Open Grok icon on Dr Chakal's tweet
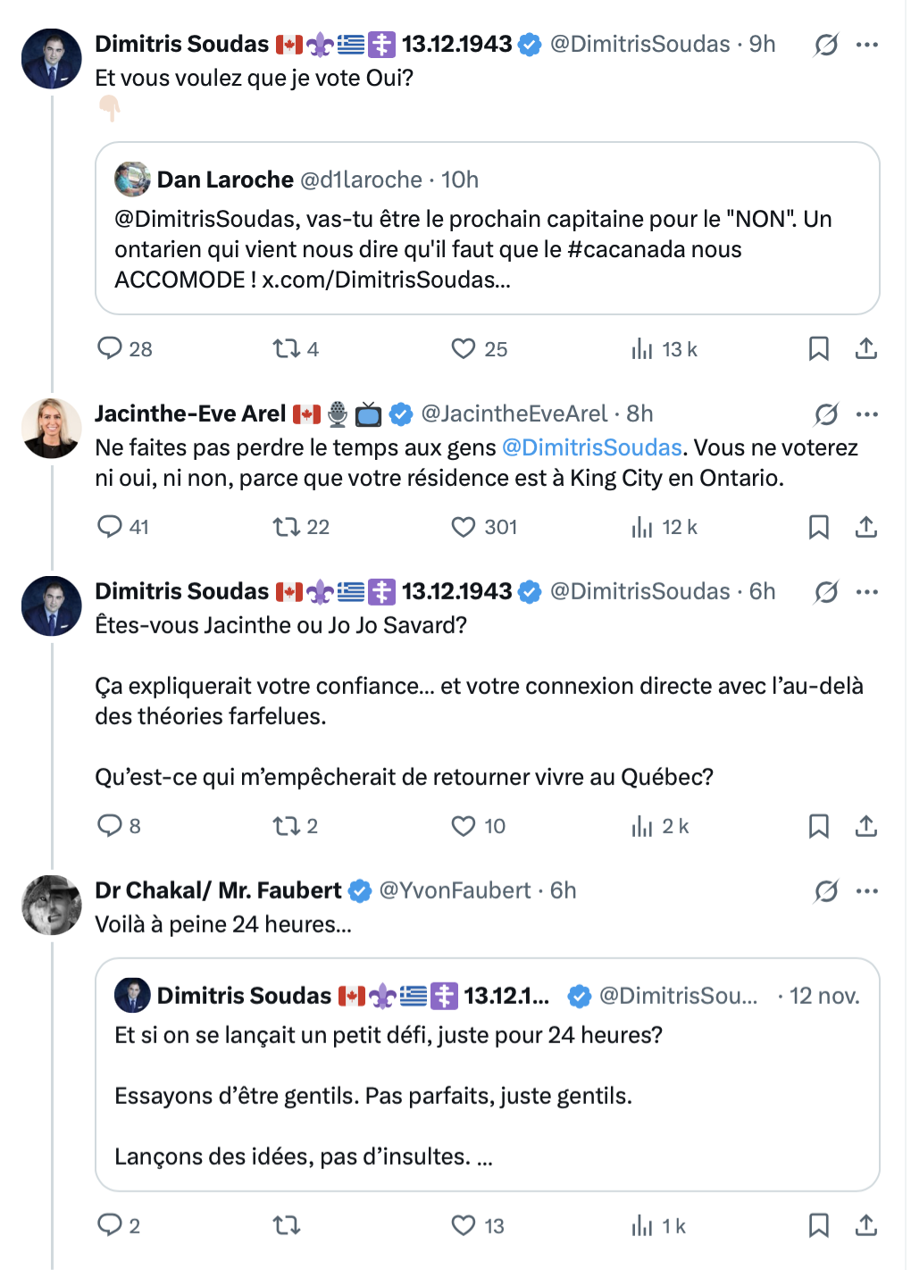The height and width of the screenshot is (1270, 911). pos(826,890)
